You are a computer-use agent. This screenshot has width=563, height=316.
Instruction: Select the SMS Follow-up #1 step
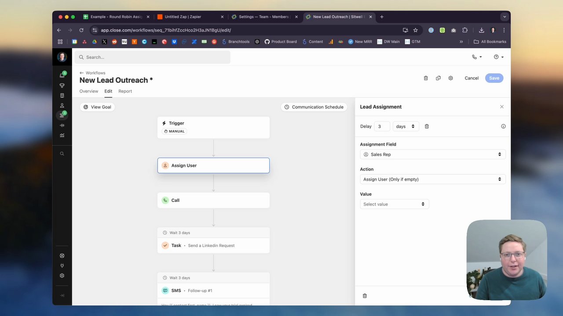point(213,291)
